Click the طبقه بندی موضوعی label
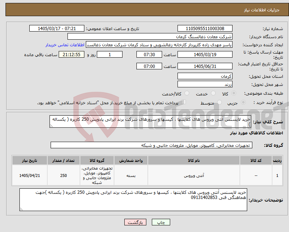The width and height of the screenshot is (289, 232). click(x=264, y=94)
